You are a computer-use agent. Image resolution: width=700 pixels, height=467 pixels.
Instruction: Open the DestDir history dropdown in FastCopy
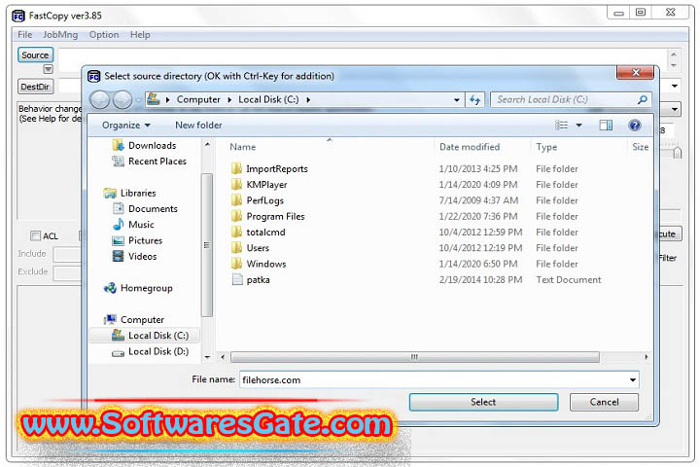tap(675, 86)
